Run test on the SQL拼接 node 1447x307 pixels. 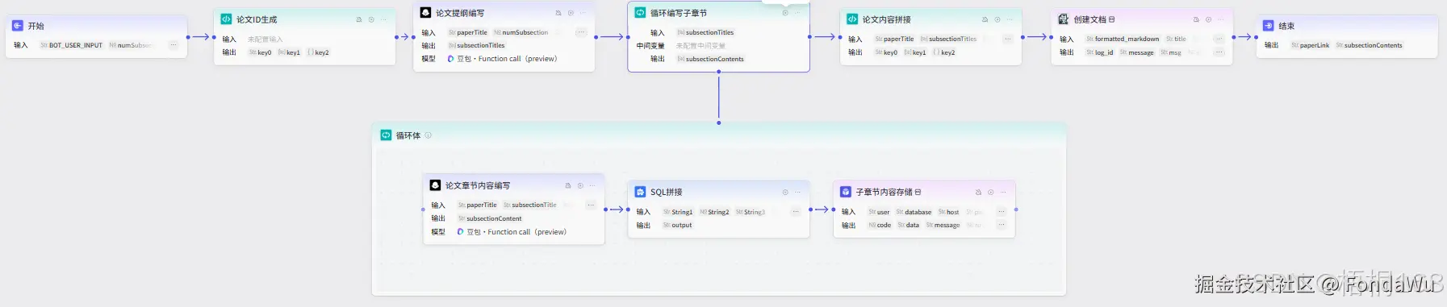tap(785, 192)
